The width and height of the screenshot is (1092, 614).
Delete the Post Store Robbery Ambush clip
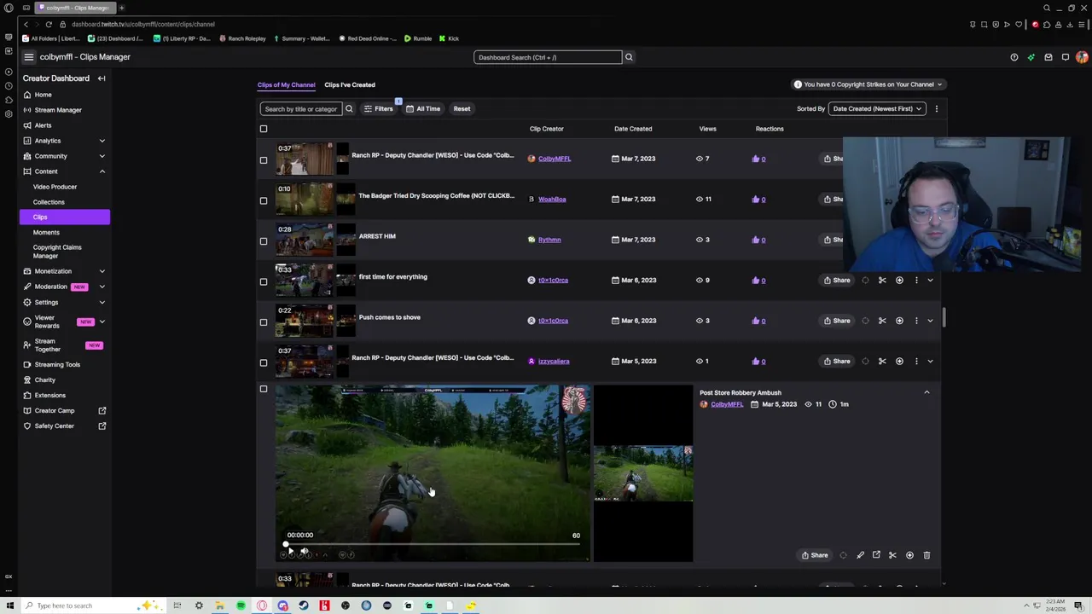[x=926, y=555]
